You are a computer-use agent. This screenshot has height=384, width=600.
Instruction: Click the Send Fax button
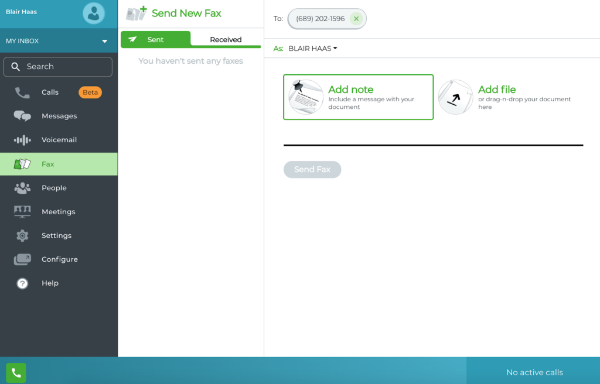click(312, 169)
